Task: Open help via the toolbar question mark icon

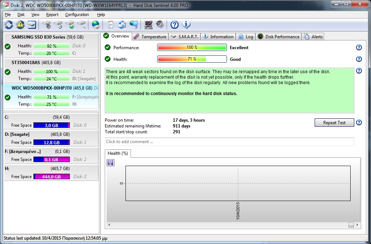Action: tap(174, 25)
